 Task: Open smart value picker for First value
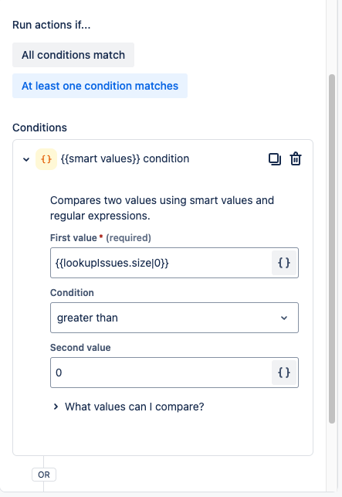pos(284,263)
